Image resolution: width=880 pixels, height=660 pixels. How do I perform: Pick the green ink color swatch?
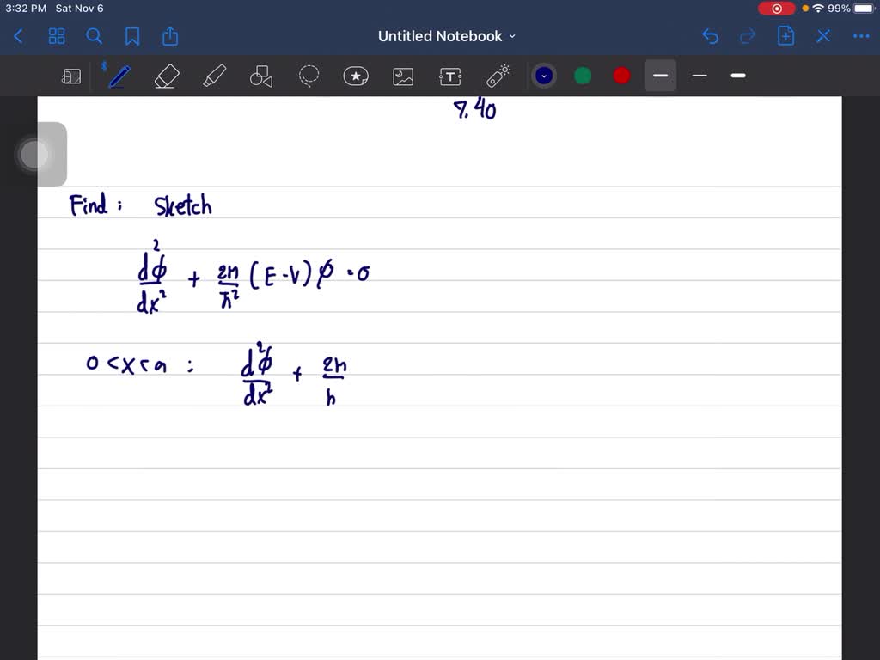[583, 76]
